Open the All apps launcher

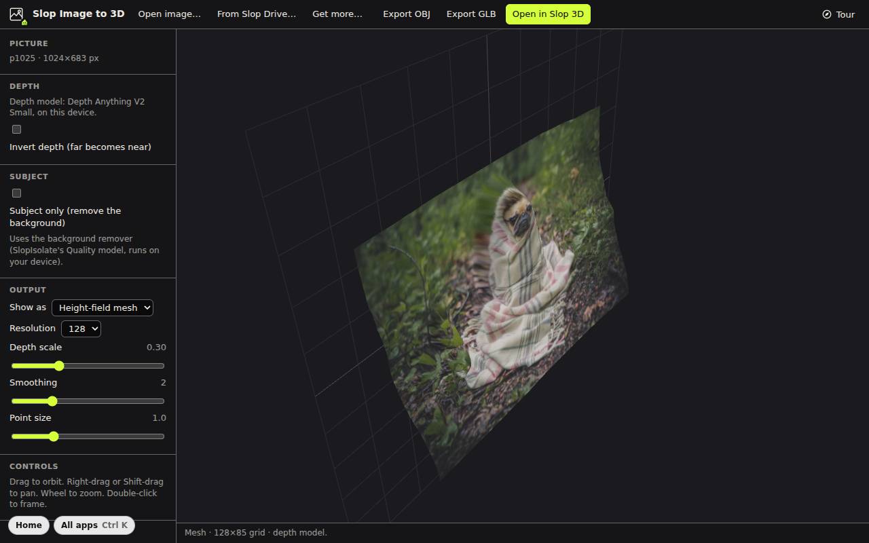94,525
